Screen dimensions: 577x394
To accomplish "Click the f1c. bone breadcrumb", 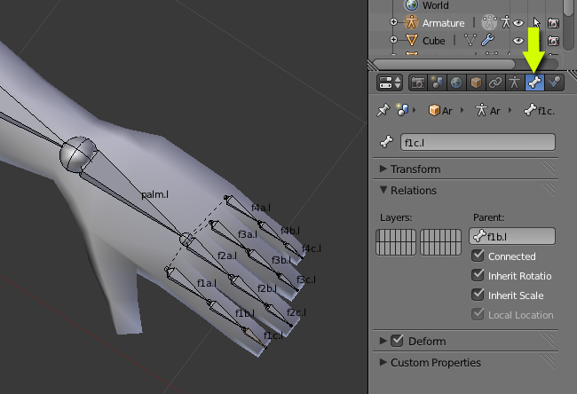I will (539, 110).
